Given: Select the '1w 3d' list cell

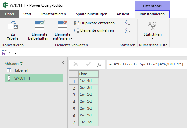Looking at the screenshot, I should pyautogui.click(x=88, y=122).
